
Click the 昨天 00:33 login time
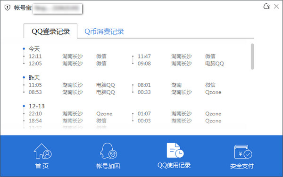click(x=144, y=92)
